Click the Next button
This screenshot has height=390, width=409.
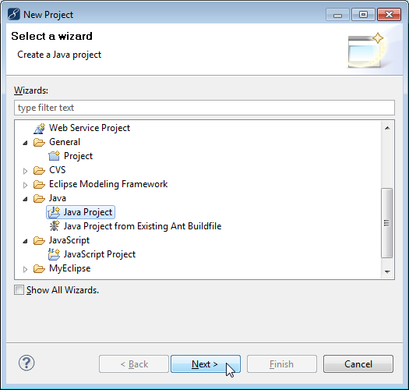(206, 363)
